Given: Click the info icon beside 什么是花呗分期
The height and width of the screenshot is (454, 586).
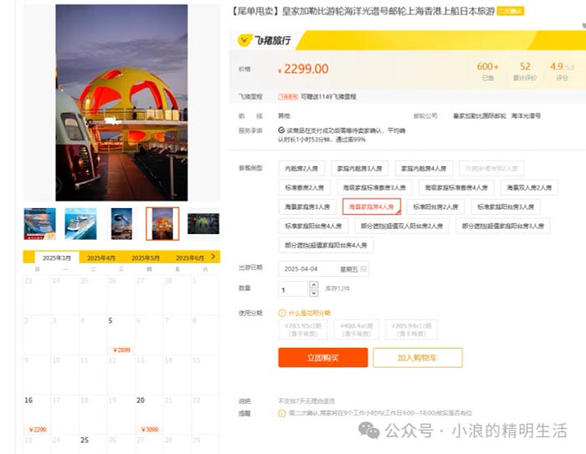Looking at the screenshot, I should (282, 313).
